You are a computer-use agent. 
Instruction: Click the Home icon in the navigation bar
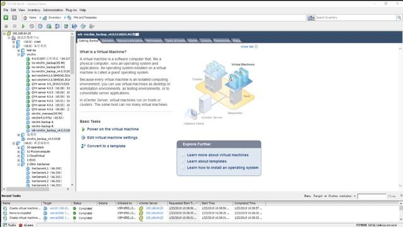(25, 18)
